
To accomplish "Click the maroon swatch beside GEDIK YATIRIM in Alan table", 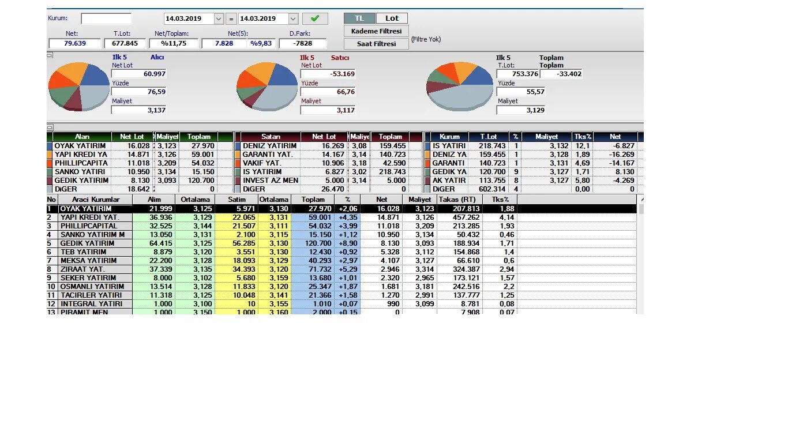I will [x=50, y=181].
